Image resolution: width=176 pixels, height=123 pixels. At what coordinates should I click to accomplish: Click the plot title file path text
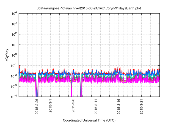click(x=89, y=8)
